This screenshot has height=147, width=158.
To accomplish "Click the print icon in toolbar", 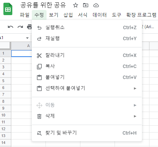I will pyautogui.click(x=29, y=27).
